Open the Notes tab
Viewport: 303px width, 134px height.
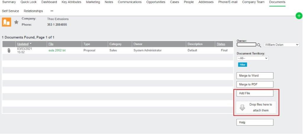tap(109, 2)
